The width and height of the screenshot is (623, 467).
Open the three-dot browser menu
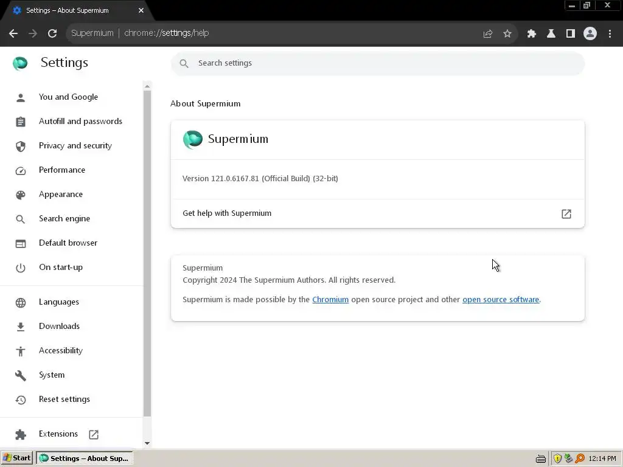click(610, 34)
